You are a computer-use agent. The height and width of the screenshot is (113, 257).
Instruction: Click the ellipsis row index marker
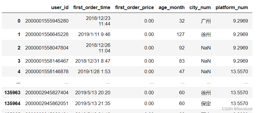coord(19,83)
